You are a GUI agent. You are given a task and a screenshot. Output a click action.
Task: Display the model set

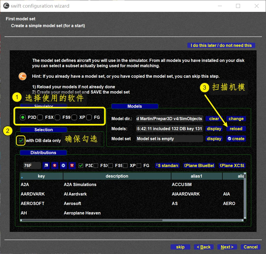(214, 139)
